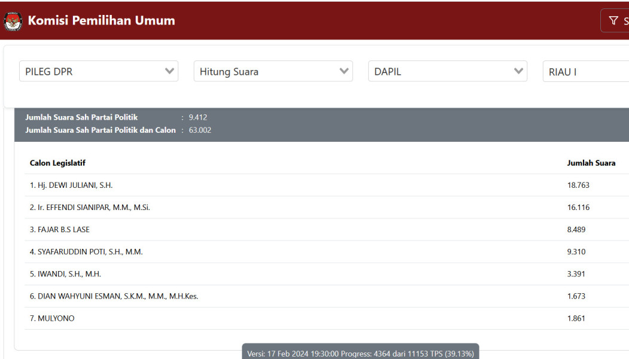Select candidate DIAN WAHYUNI ESMAN row

pos(114,296)
